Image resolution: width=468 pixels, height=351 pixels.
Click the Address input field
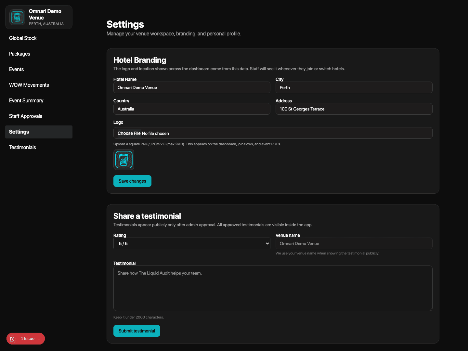354,109
